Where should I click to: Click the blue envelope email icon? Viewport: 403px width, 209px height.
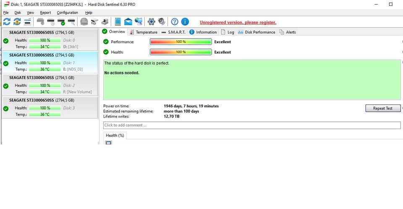point(128,22)
